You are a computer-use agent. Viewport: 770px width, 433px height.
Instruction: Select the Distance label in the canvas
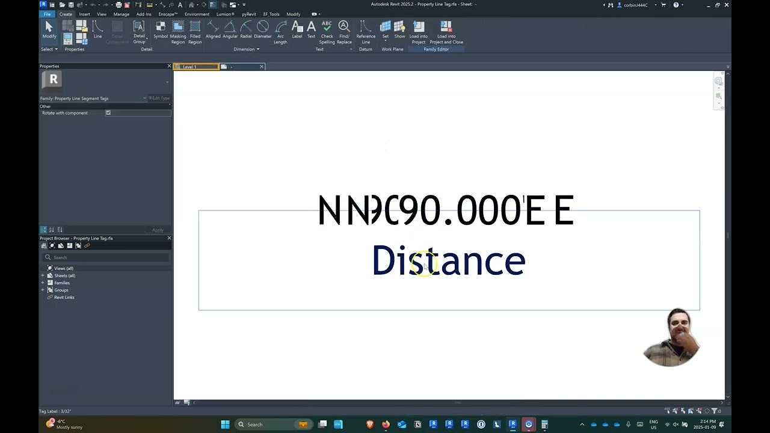coord(449,260)
